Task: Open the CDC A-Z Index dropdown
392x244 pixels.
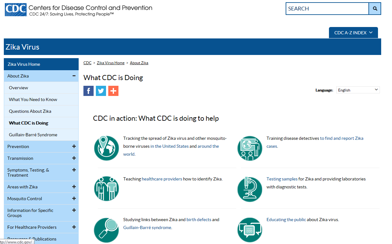Action: (353, 33)
